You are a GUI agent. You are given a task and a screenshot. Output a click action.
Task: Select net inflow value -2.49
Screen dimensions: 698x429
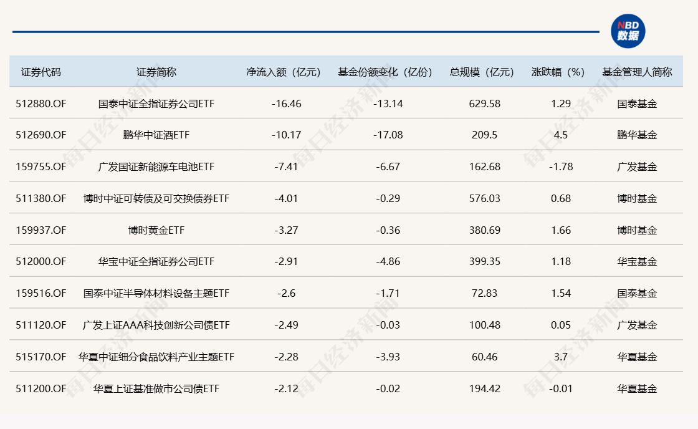pyautogui.click(x=286, y=325)
